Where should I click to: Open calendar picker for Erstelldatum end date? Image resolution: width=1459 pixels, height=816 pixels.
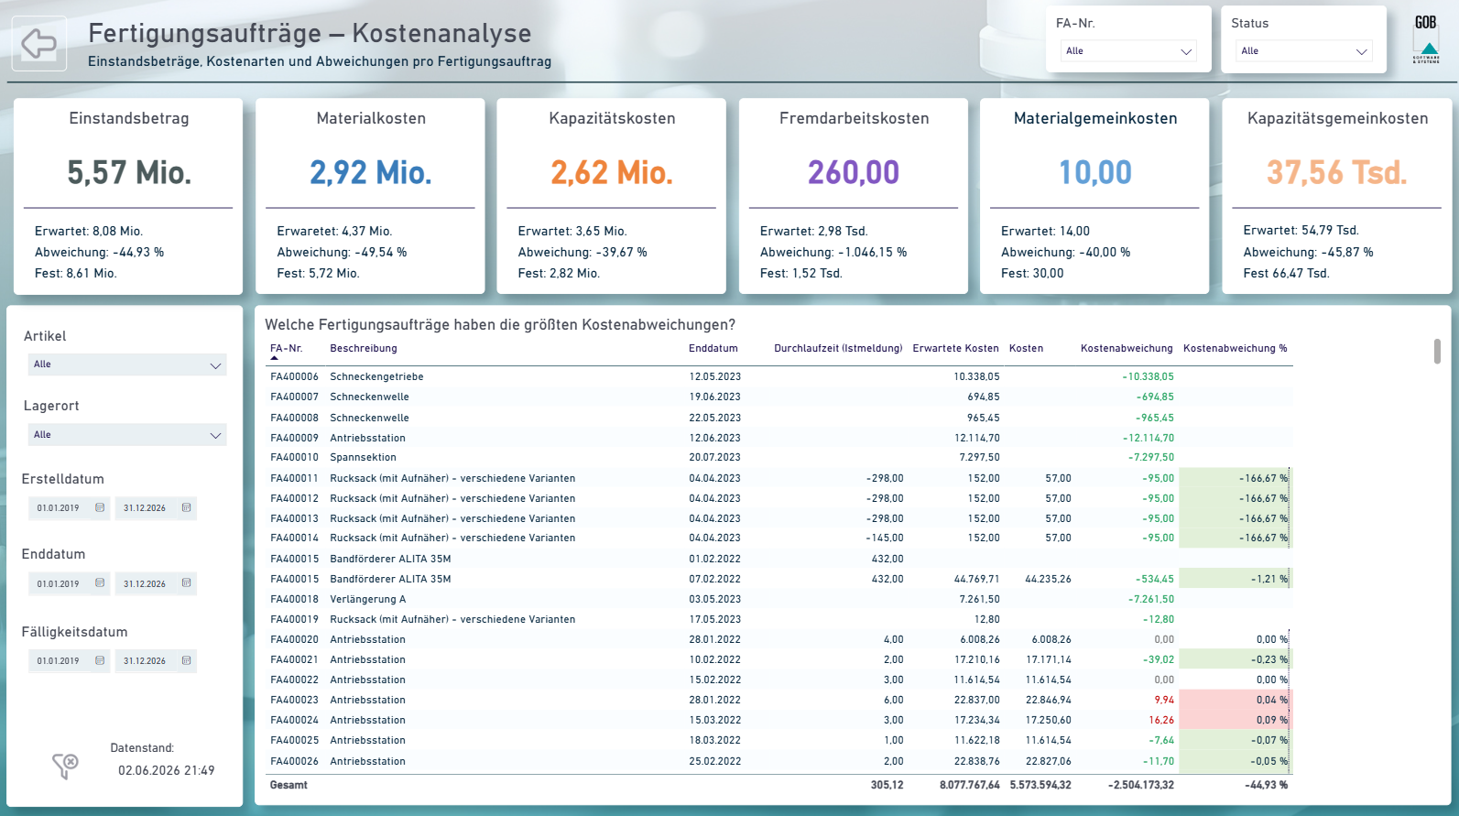click(x=186, y=507)
